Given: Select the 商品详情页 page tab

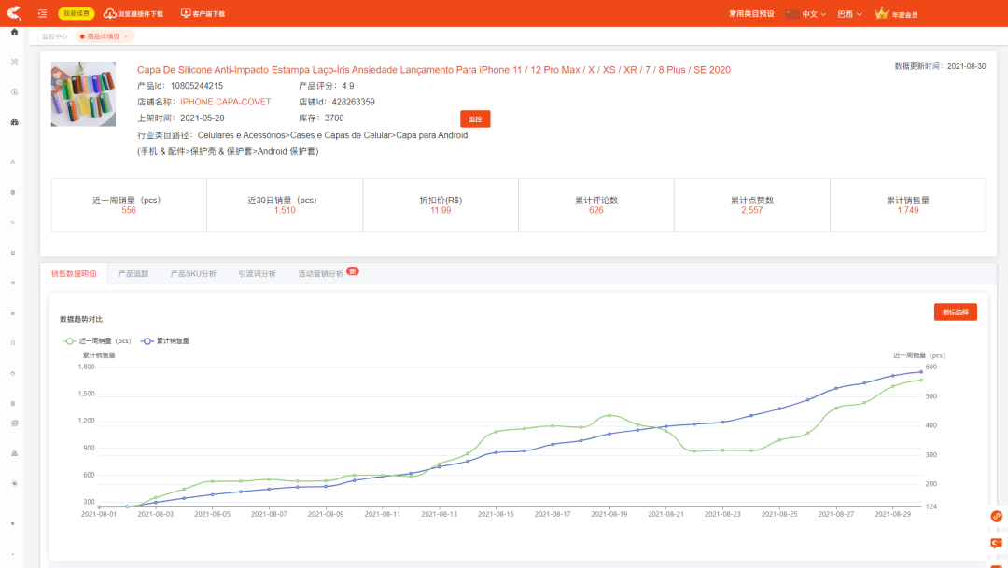Looking at the screenshot, I should point(103,36).
